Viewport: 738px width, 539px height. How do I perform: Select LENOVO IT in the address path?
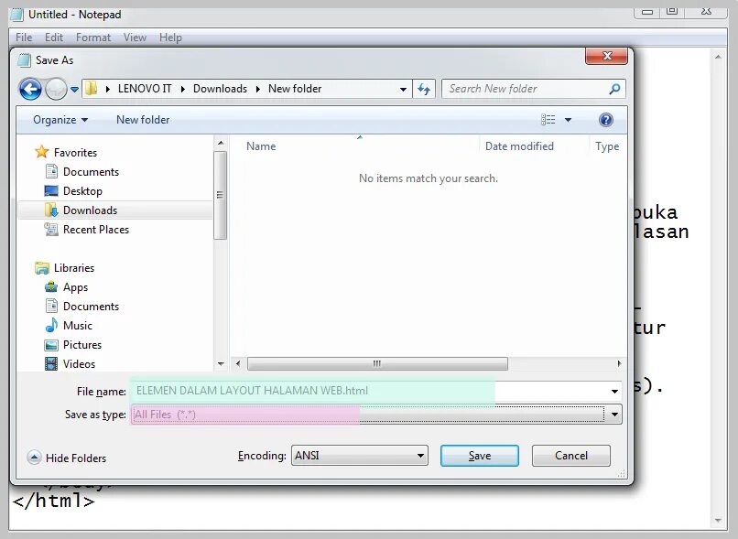[x=145, y=89]
